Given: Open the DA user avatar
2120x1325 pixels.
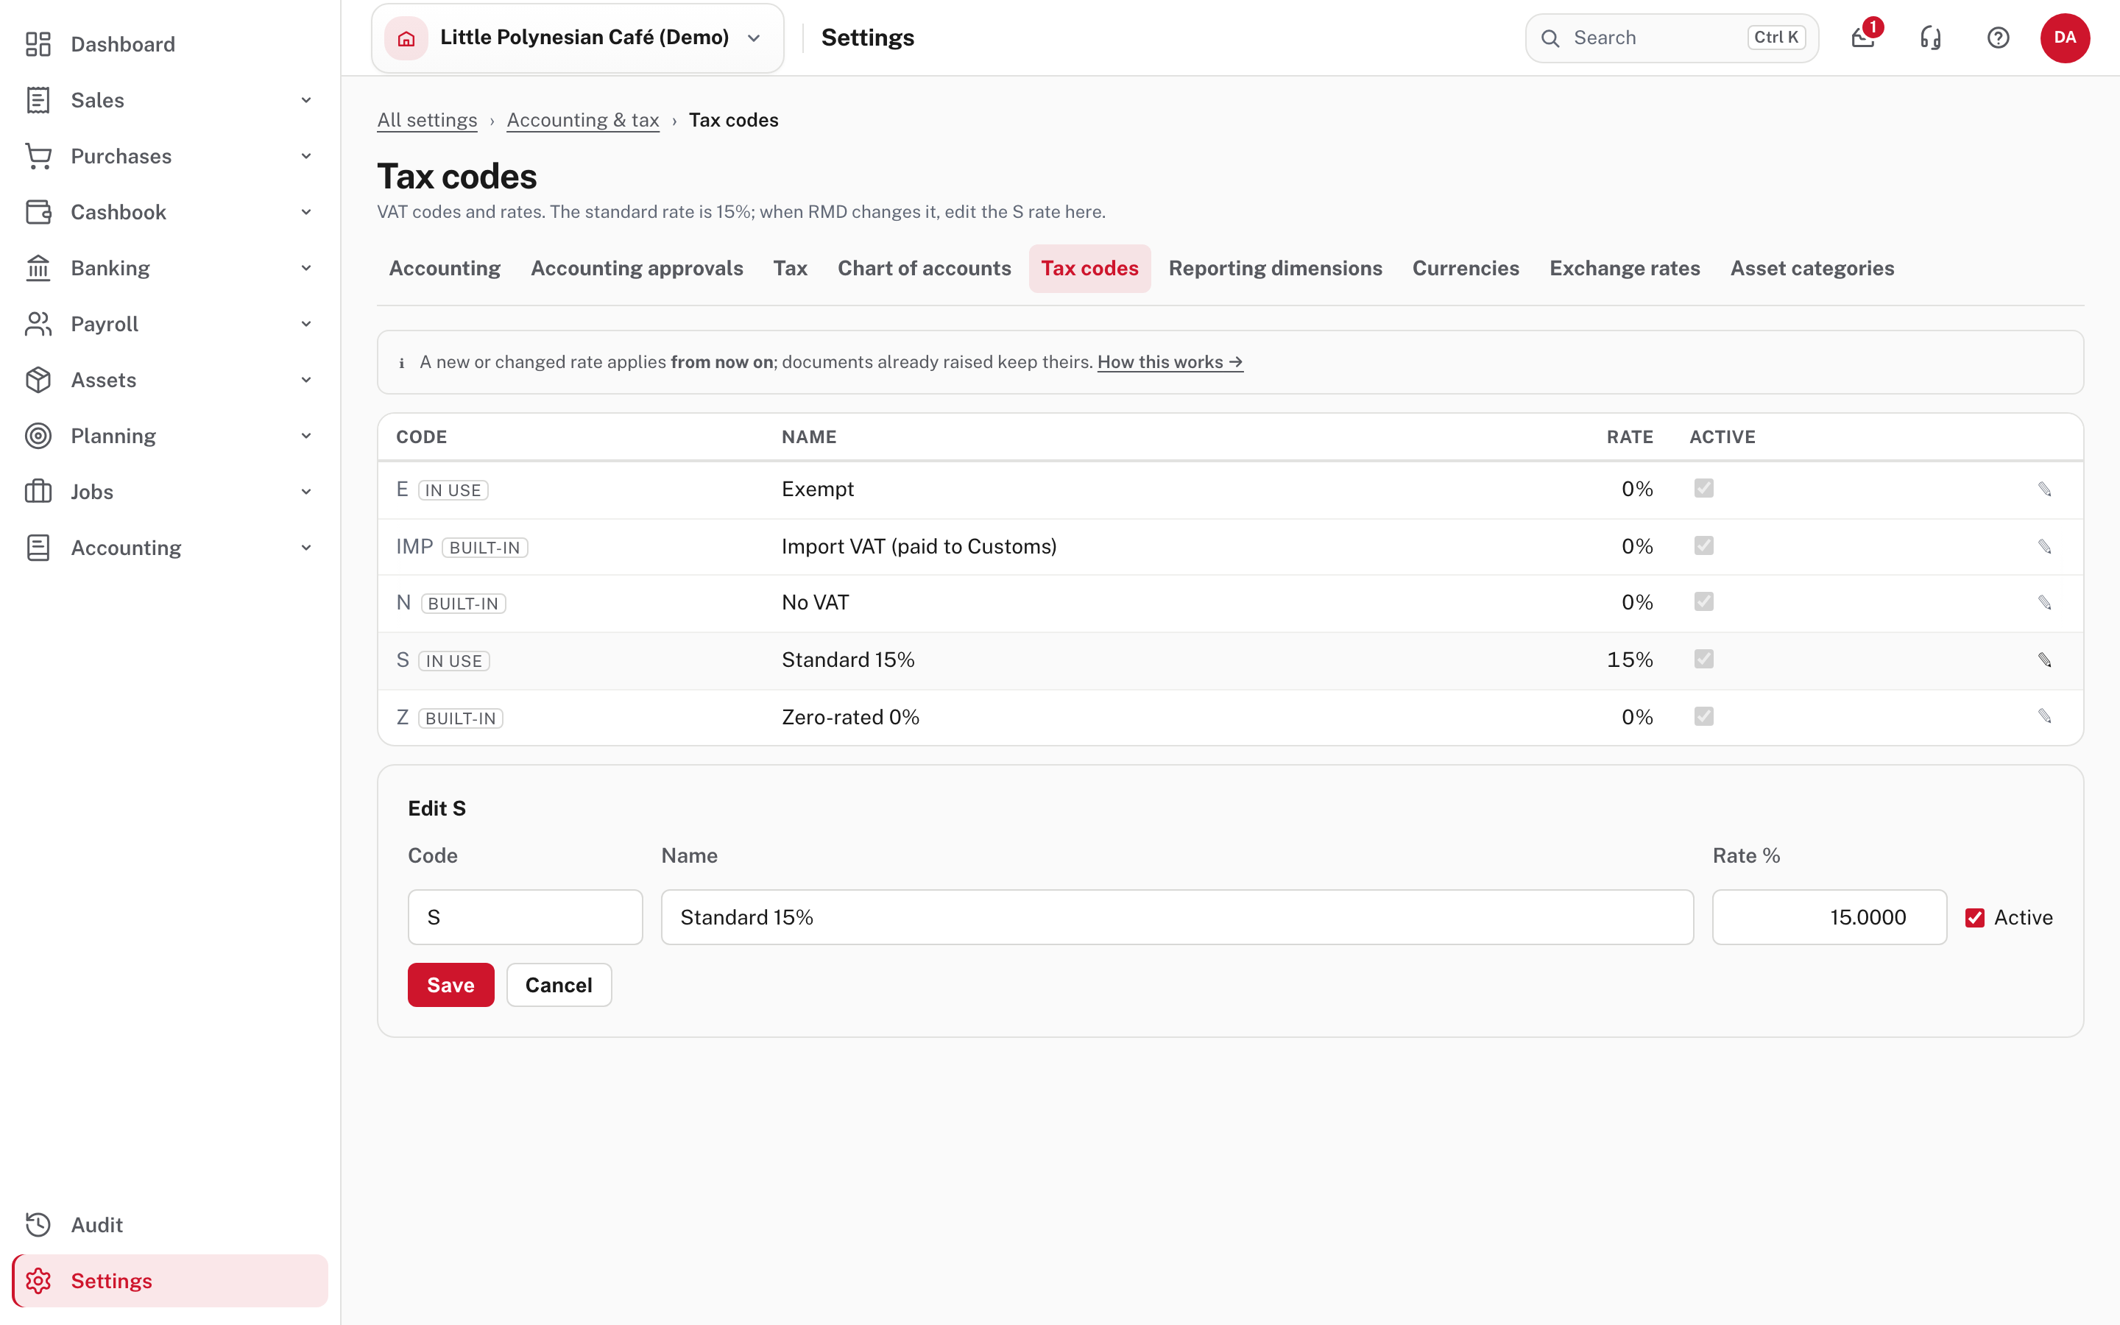Looking at the screenshot, I should pos(2065,38).
